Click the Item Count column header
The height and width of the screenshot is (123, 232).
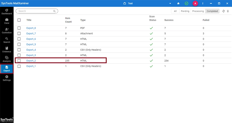point(68,20)
